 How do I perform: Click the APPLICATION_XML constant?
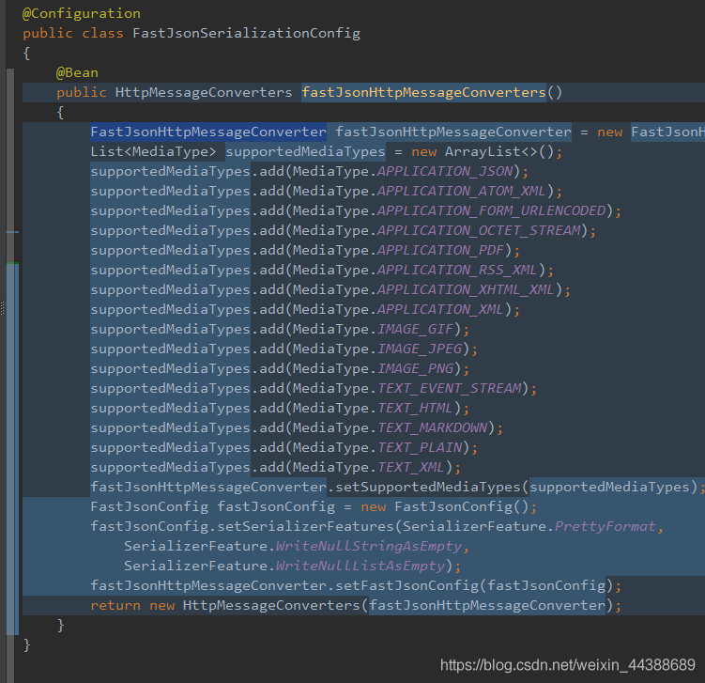coord(440,309)
